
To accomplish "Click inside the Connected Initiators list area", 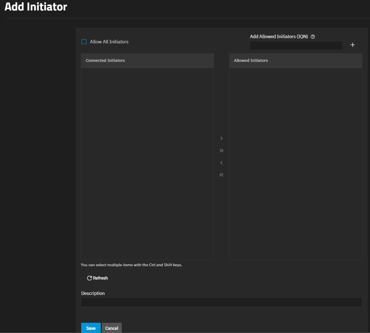I will pyautogui.click(x=147, y=163).
